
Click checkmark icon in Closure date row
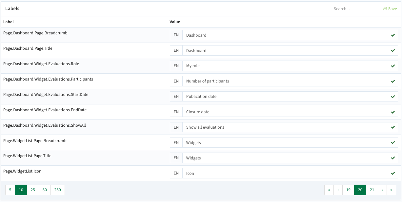tap(393, 112)
